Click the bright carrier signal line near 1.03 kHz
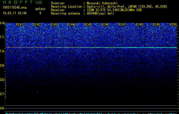179x114 pixels. tap(91, 47)
